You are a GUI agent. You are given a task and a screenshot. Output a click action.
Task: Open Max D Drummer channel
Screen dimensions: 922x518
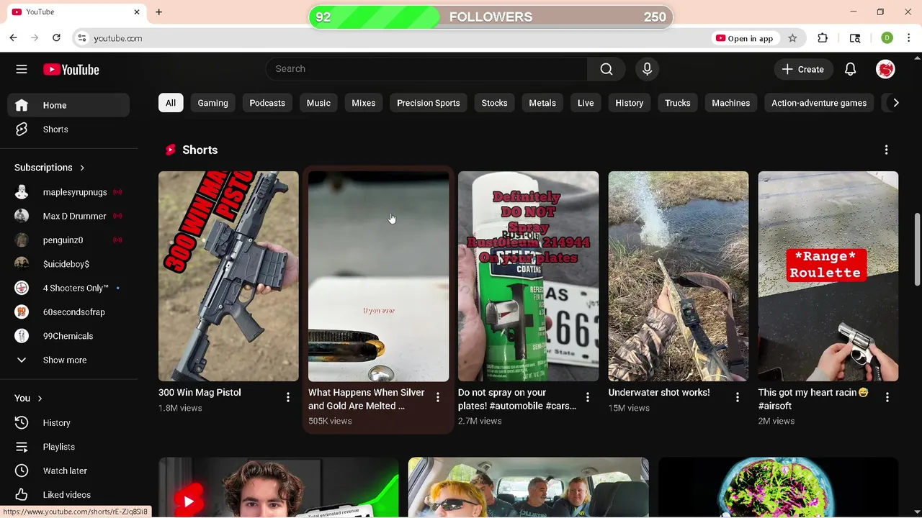(x=68, y=216)
